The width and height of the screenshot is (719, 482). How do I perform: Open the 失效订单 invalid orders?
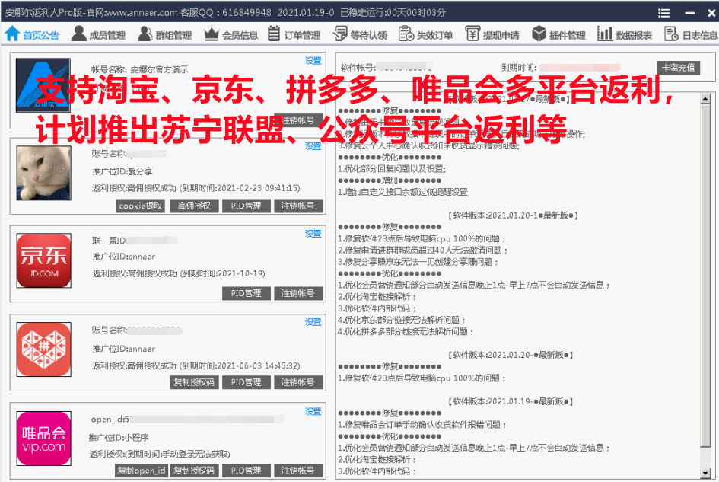[425, 34]
